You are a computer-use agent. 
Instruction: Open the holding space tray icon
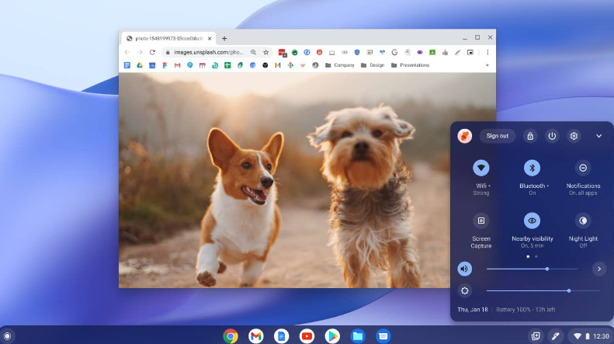536,335
